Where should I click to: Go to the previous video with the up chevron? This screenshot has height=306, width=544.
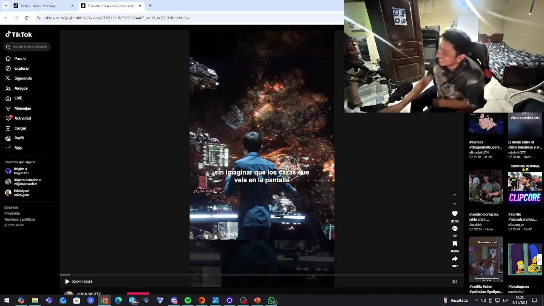[x=455, y=195]
